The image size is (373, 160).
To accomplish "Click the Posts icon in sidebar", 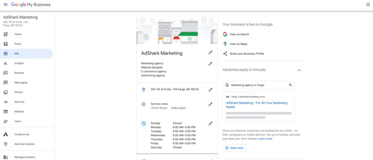I will click(6, 44).
